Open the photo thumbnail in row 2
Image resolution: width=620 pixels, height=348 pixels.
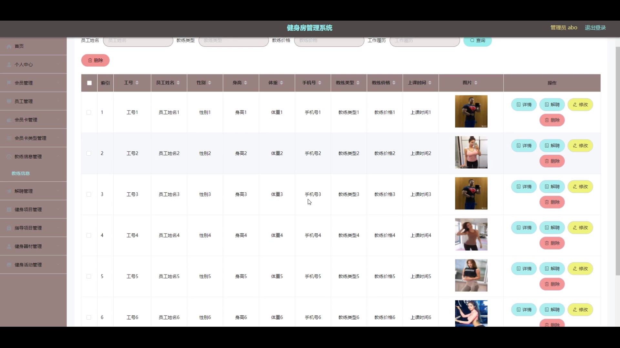471,152
